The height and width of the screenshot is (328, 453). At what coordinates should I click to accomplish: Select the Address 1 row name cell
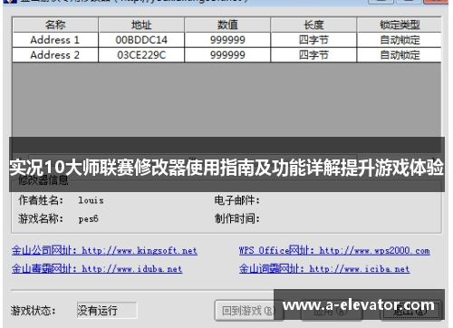[55, 40]
